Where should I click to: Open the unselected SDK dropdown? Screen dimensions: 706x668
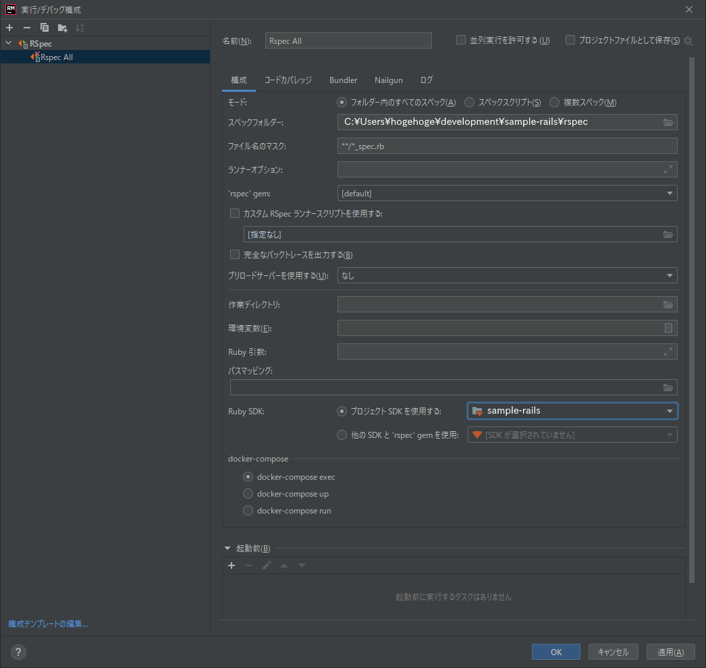point(572,435)
